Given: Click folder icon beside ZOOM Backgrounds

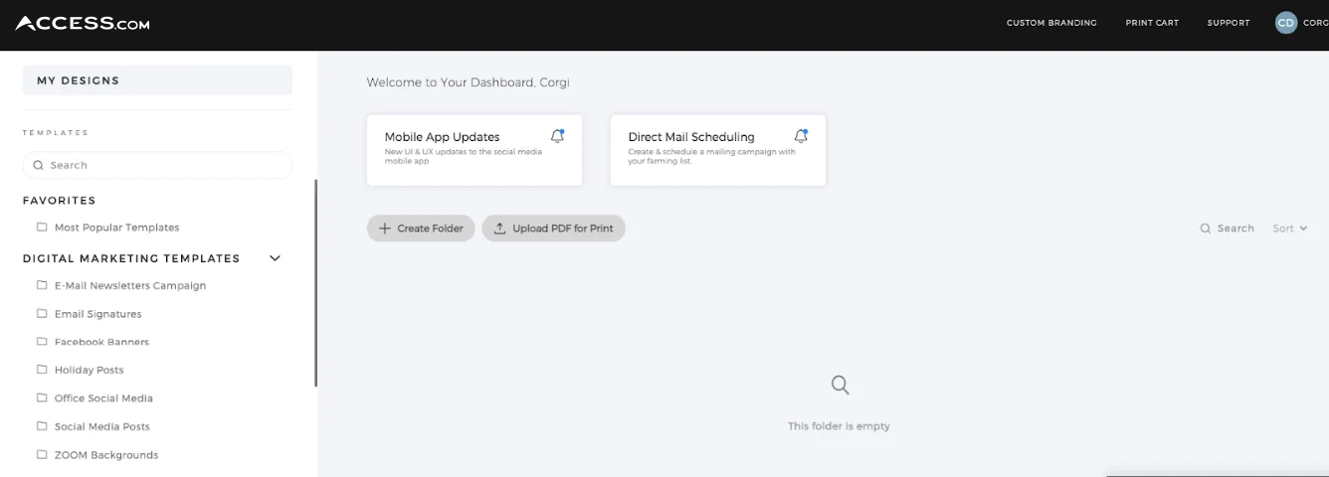Looking at the screenshot, I should [x=42, y=454].
